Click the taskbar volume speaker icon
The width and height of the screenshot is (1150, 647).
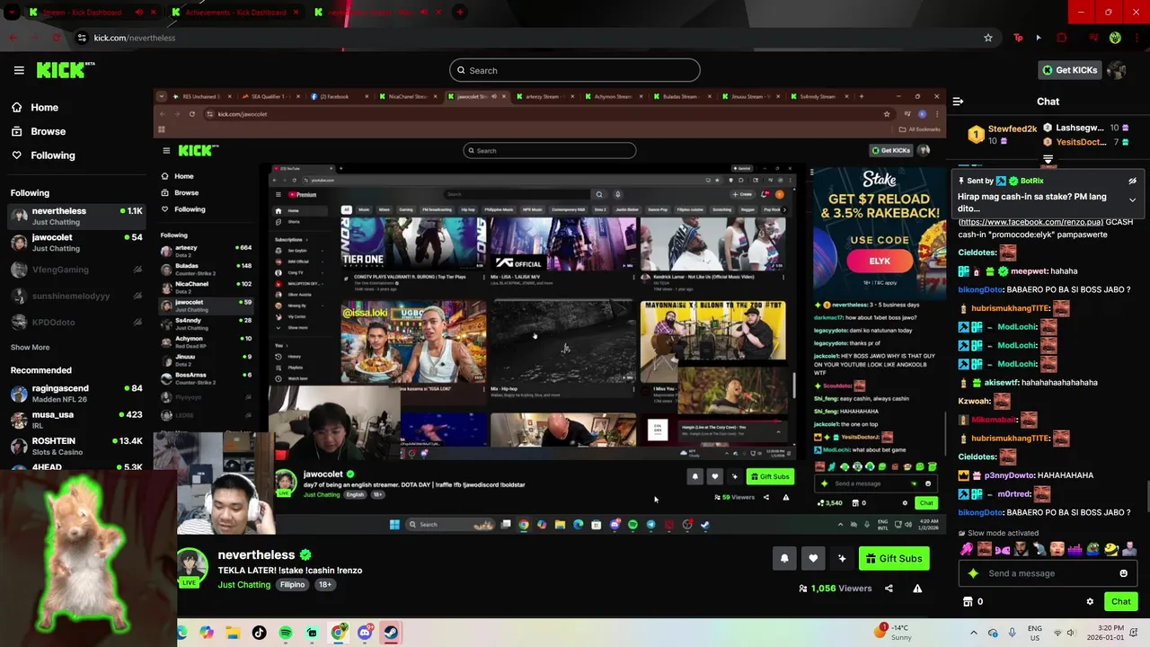[1072, 633]
